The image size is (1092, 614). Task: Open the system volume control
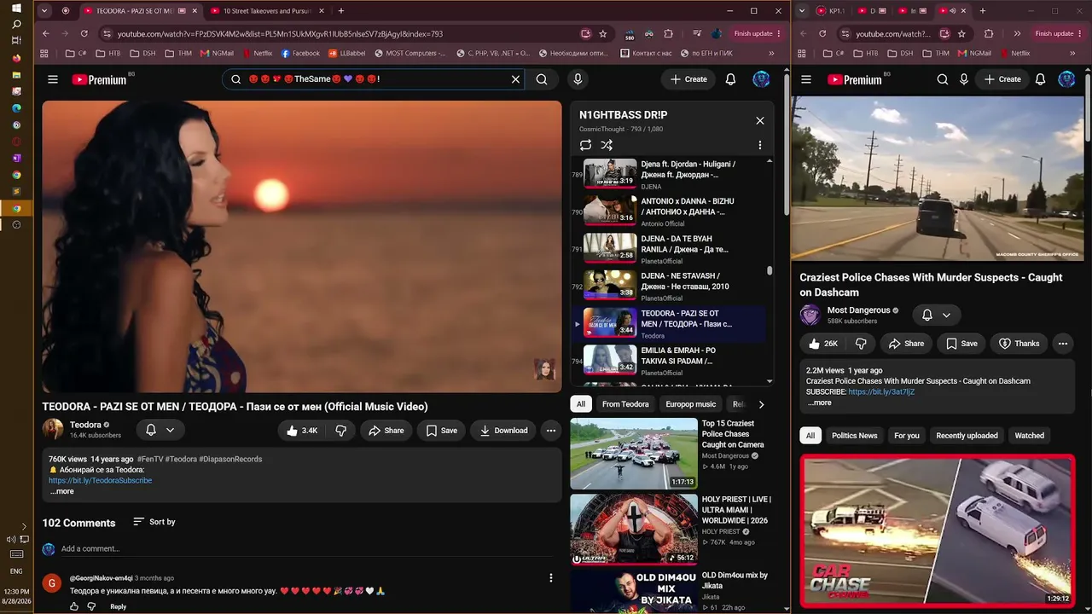point(11,539)
